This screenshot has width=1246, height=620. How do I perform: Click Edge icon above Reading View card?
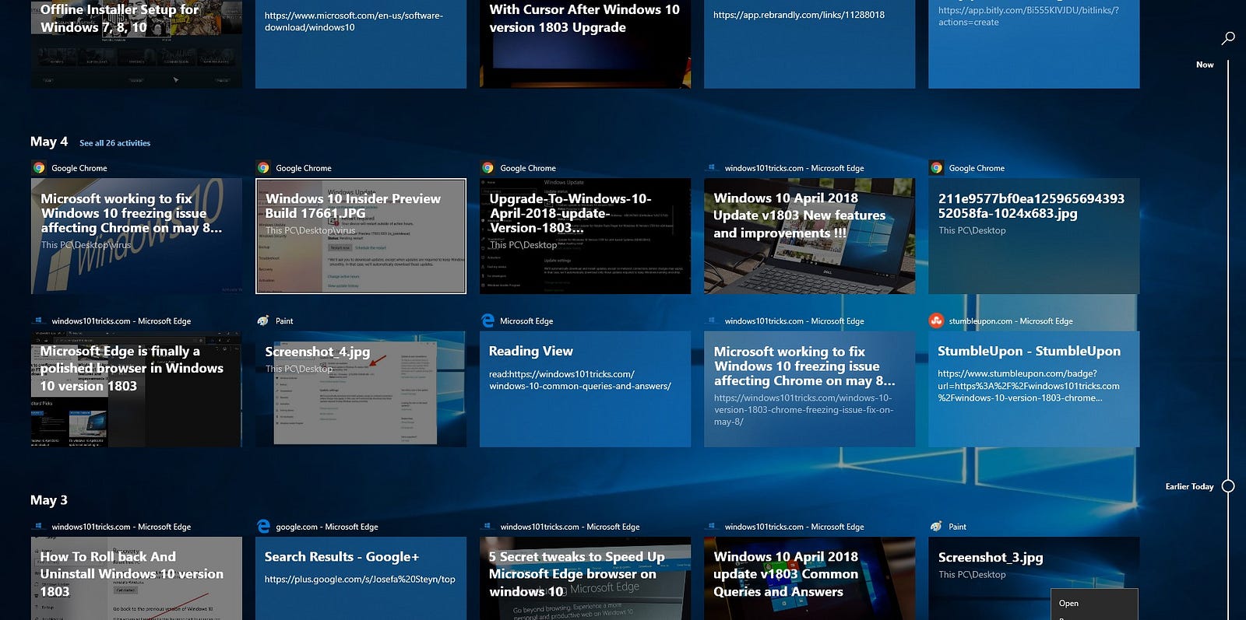tap(487, 321)
